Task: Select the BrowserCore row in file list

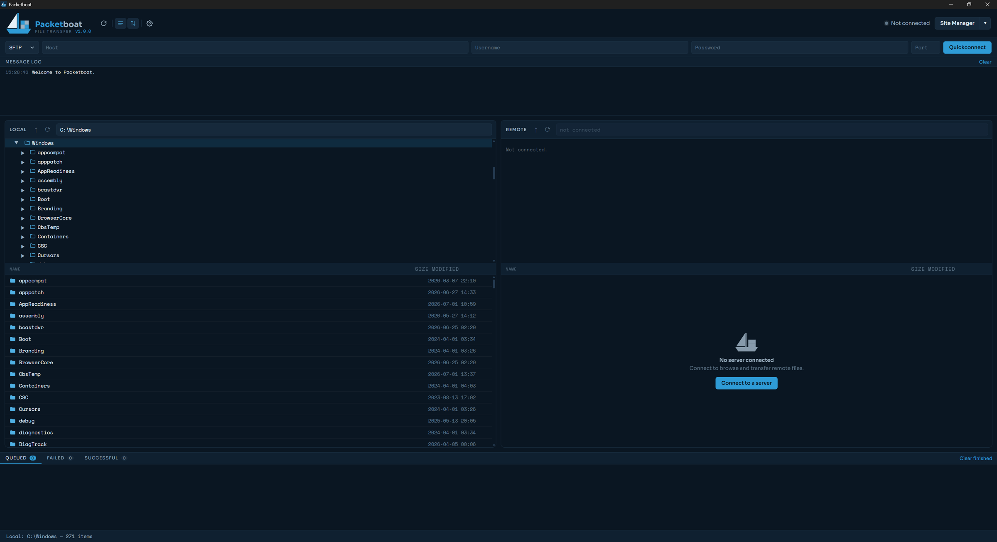Action: coord(248,363)
